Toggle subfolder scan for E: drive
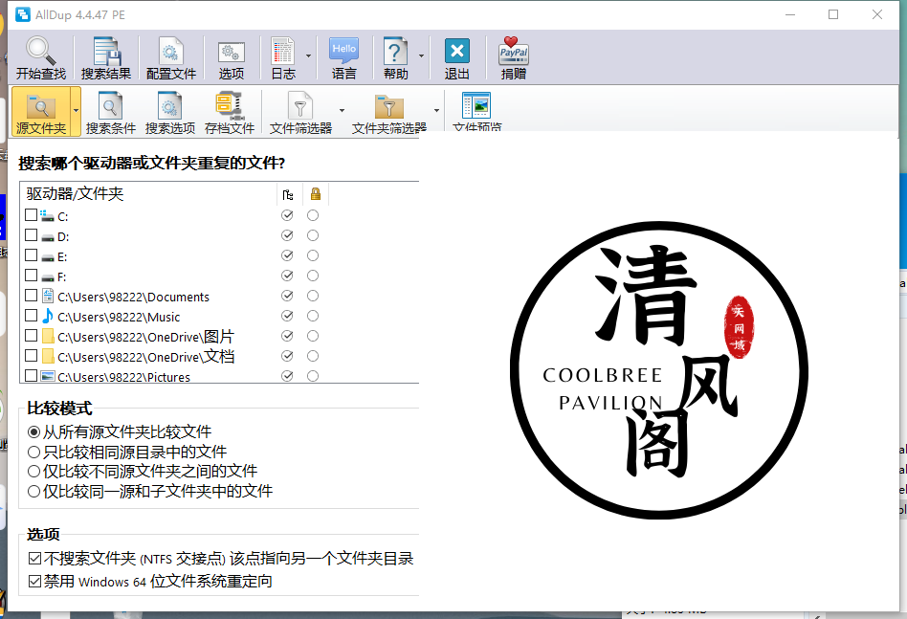Image resolution: width=907 pixels, height=619 pixels. click(x=287, y=255)
